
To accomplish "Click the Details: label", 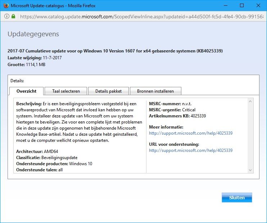I will pos(17,80).
